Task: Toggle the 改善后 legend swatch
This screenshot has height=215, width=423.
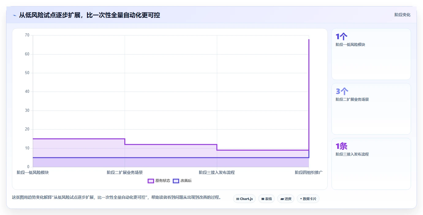Action: pos(176,181)
